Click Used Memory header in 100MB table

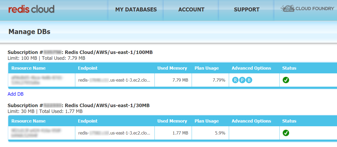pos(172,68)
